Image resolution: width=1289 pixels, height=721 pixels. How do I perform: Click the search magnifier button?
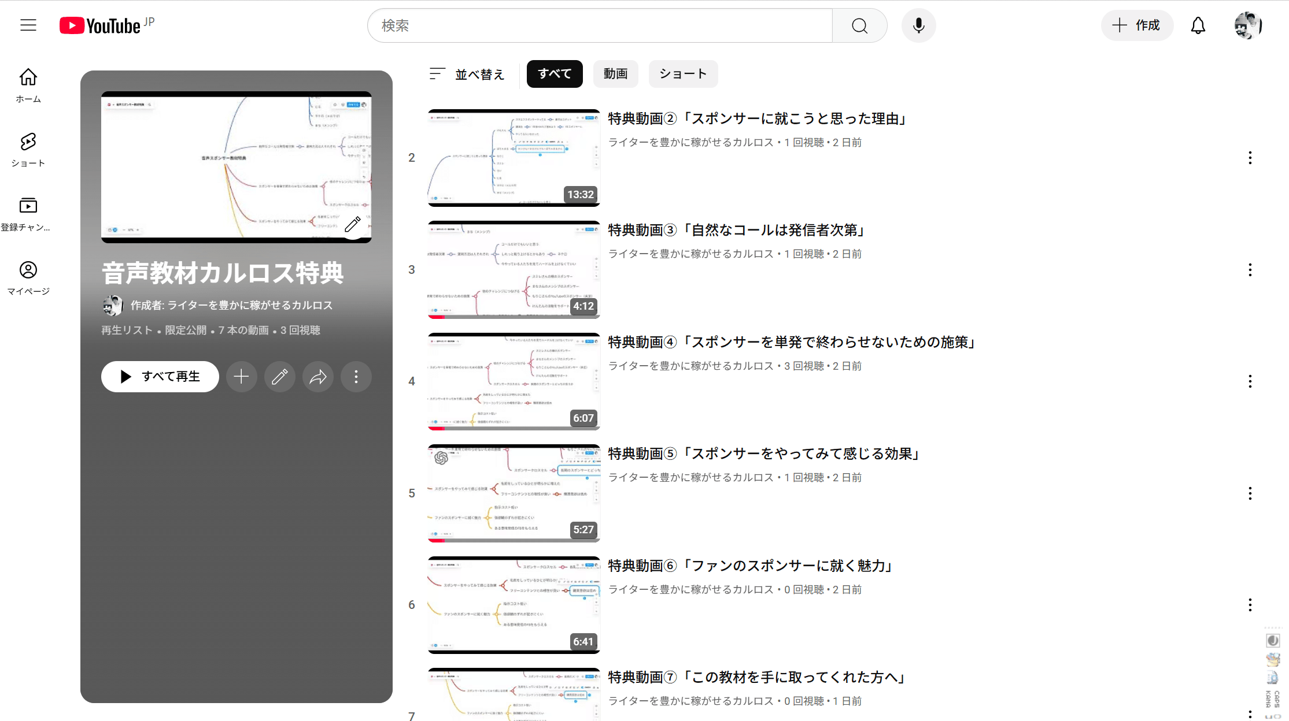point(859,25)
